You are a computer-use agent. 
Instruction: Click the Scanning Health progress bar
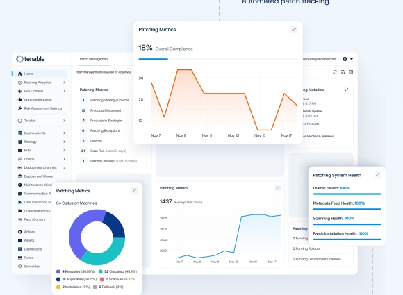pyautogui.click(x=347, y=224)
